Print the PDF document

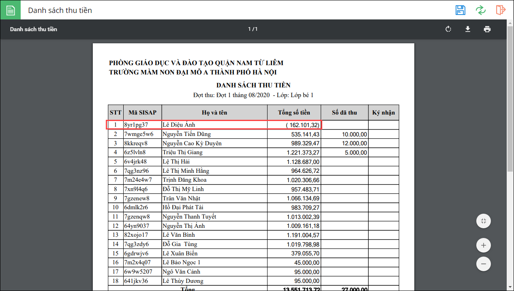point(487,29)
